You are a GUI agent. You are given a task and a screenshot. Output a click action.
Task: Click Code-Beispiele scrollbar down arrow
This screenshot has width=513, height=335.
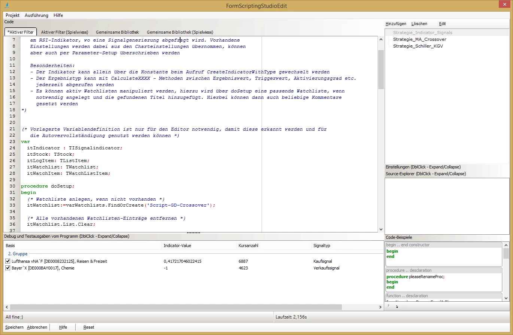(506, 298)
